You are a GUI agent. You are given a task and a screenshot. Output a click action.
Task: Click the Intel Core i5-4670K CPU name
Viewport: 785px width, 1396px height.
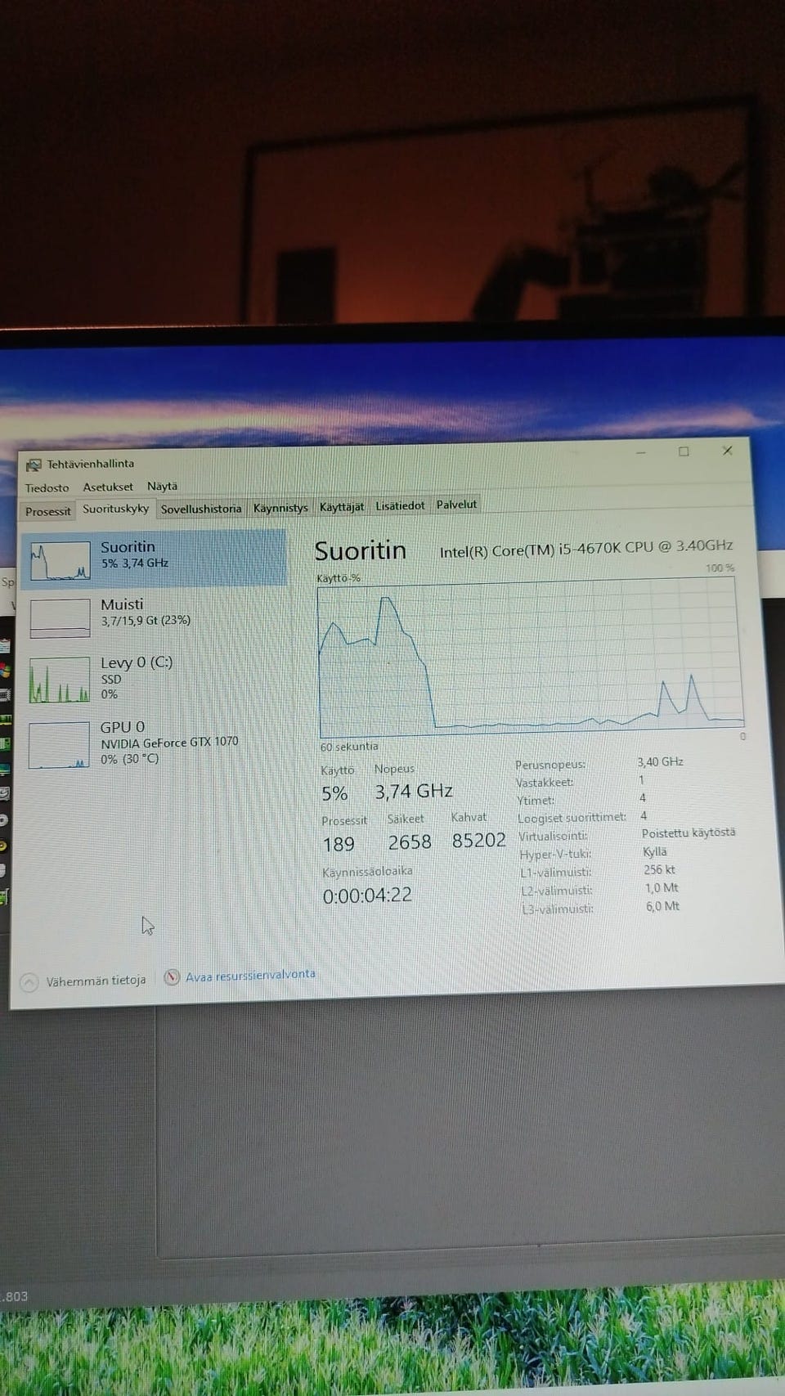(586, 549)
